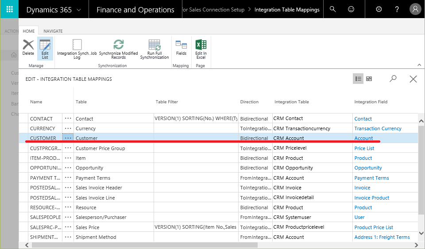Open the Opportunity integration field link
Screen dimensions: 425x249
click(x=368, y=168)
